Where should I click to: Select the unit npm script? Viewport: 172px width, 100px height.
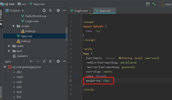click(x=19, y=82)
